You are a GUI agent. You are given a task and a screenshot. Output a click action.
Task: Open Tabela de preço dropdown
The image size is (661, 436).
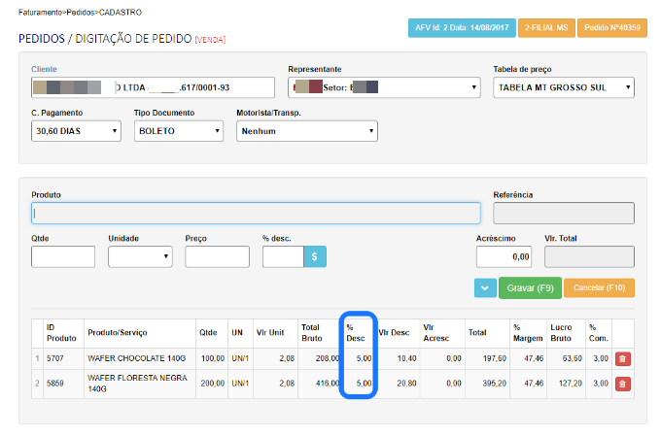564,88
